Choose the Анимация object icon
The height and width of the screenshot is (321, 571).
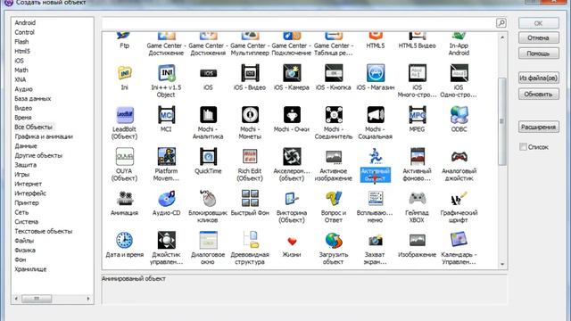[x=124, y=199]
